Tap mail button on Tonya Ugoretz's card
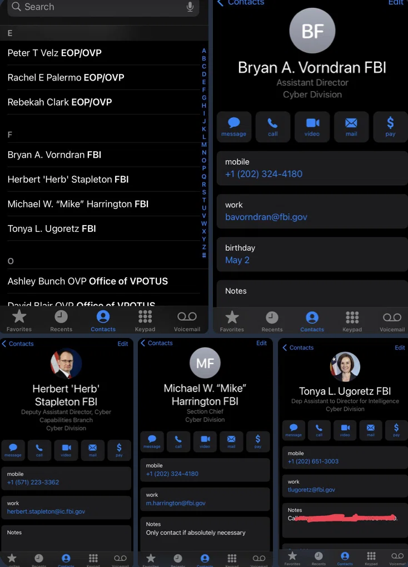This screenshot has height=567, width=408. click(371, 430)
